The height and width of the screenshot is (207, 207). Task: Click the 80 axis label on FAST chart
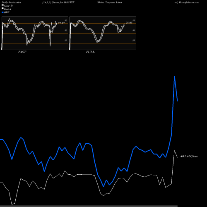pos(66,21)
